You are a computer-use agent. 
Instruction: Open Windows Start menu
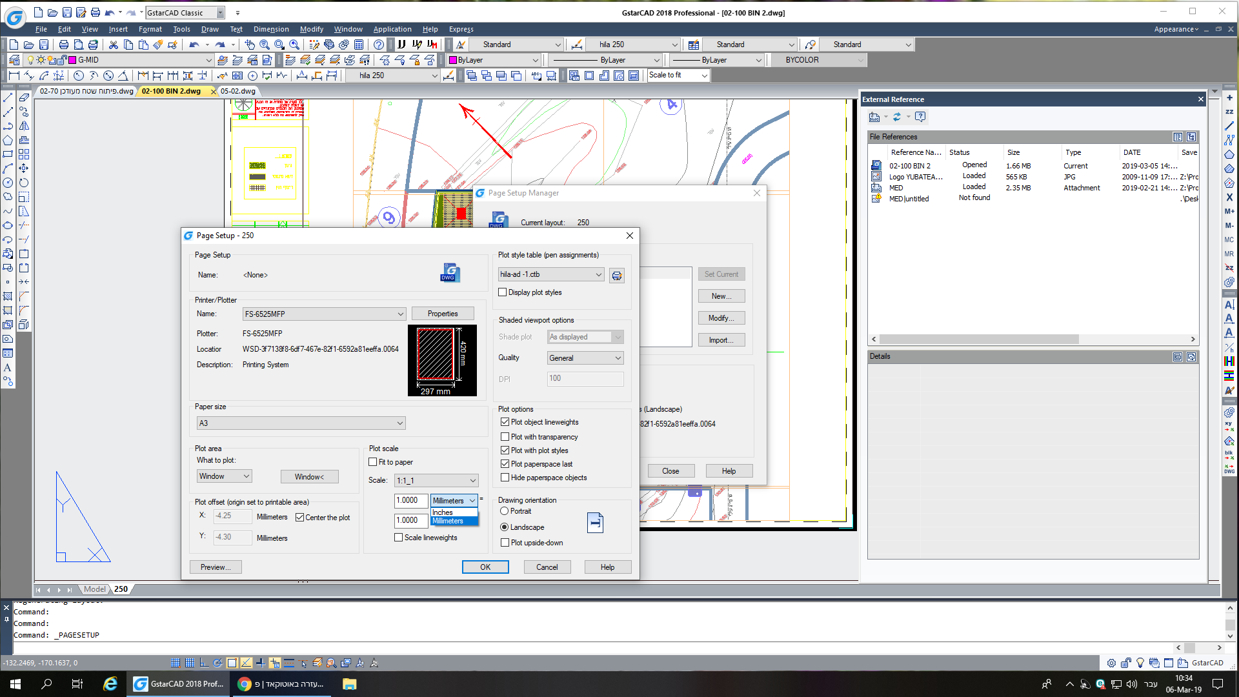(15, 684)
